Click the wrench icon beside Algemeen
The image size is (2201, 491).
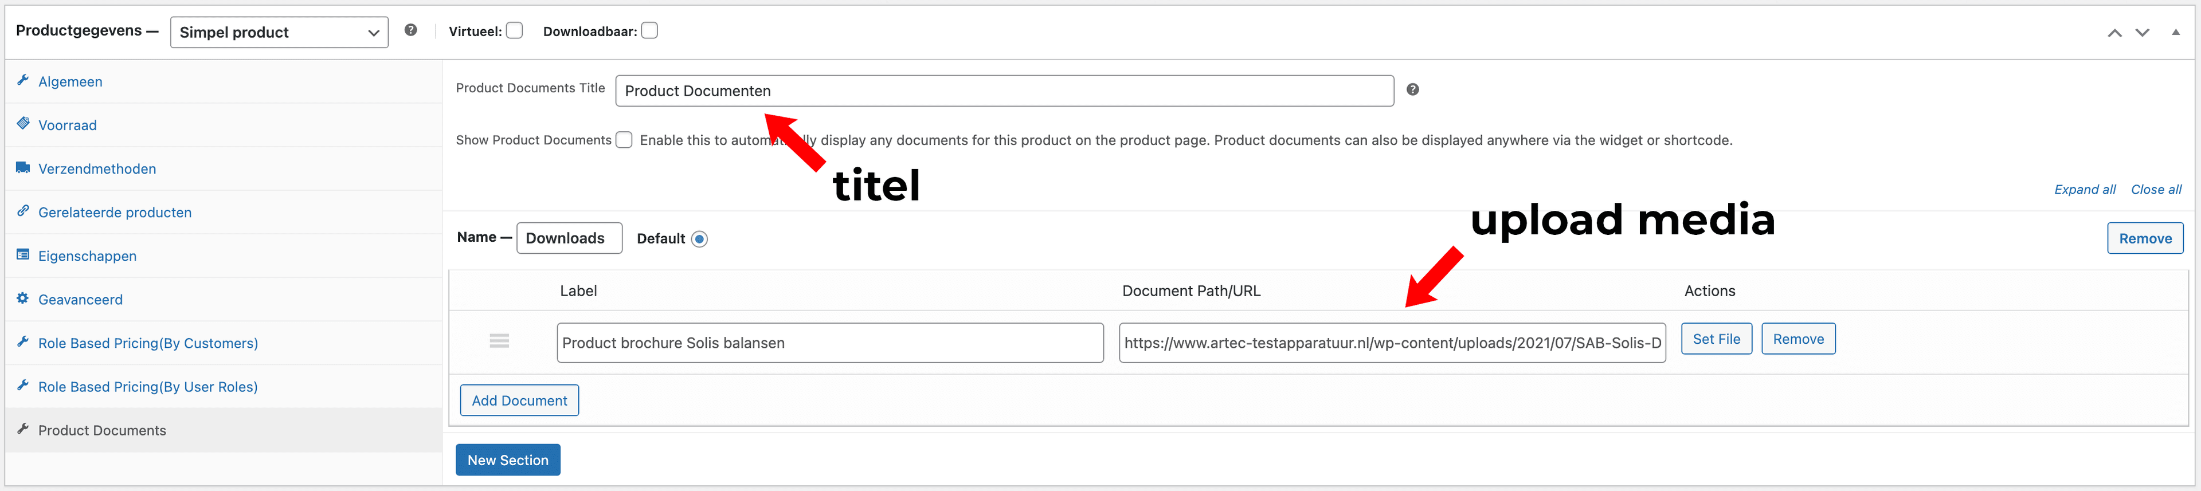[x=23, y=80]
